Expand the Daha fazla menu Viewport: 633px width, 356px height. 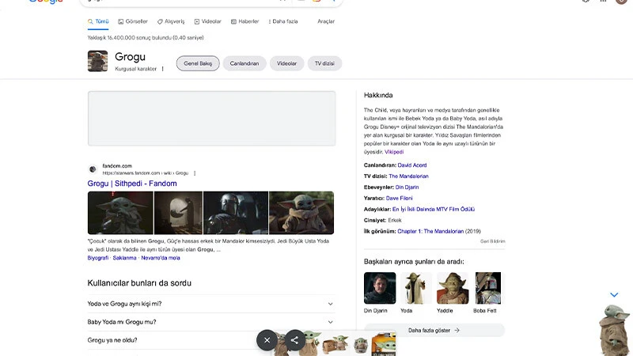(x=282, y=21)
